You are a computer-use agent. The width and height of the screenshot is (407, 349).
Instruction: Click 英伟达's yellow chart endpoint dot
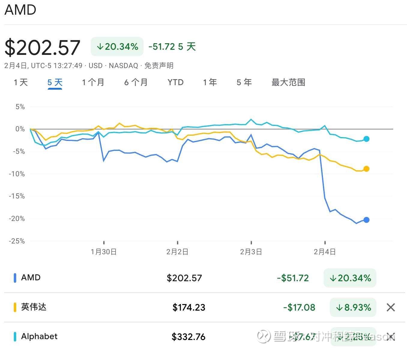pyautogui.click(x=366, y=169)
